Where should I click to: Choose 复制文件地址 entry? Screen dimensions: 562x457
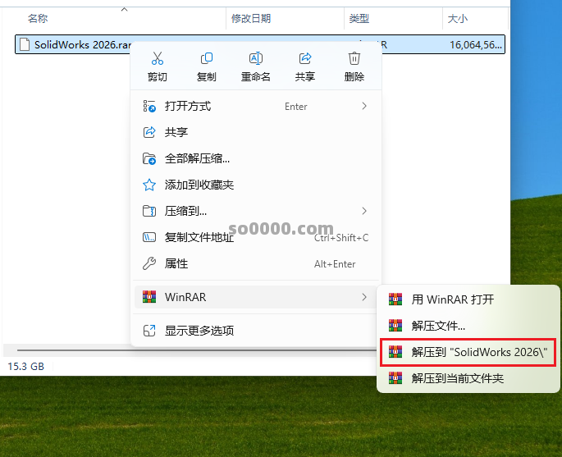click(256, 237)
